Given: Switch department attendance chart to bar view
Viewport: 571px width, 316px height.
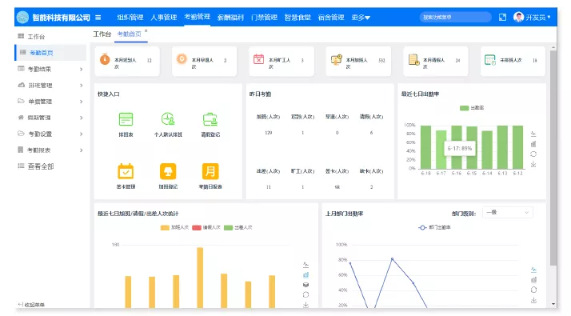Looking at the screenshot, I should (x=533, y=279).
